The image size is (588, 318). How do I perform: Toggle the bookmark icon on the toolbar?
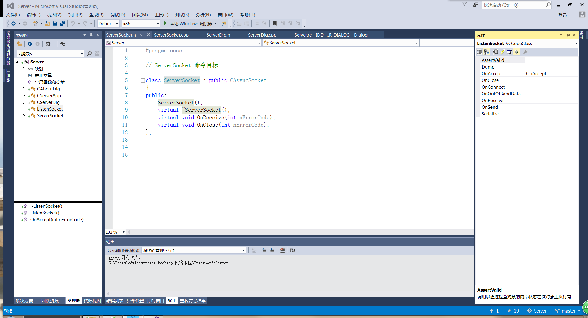[274, 23]
